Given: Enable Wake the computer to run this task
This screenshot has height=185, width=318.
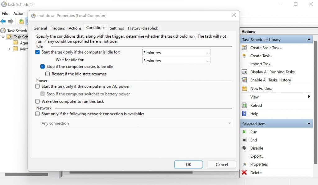Looking at the screenshot, I should pyautogui.click(x=38, y=101).
